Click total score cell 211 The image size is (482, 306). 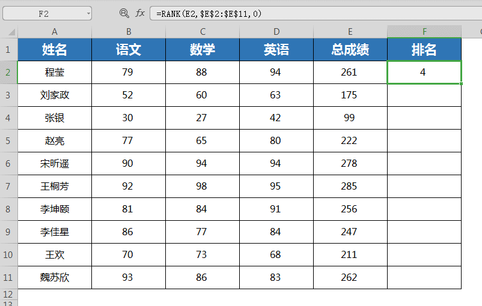pos(350,255)
